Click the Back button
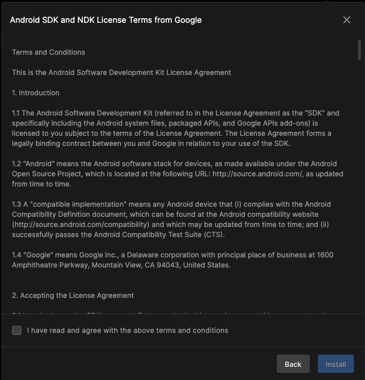 click(x=293, y=364)
